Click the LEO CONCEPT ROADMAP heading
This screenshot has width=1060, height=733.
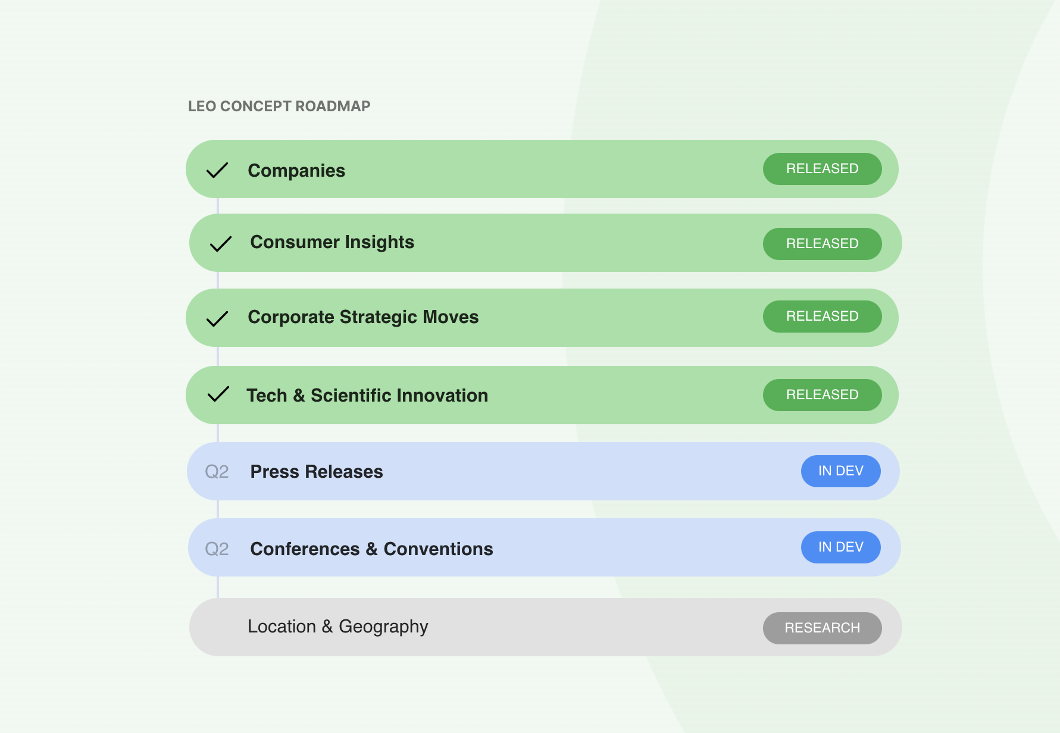[279, 106]
